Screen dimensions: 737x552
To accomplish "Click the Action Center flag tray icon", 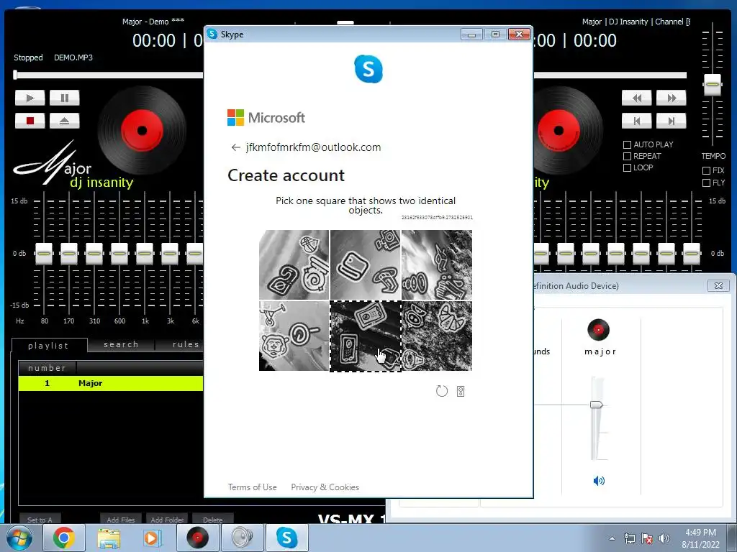I will coord(647,538).
